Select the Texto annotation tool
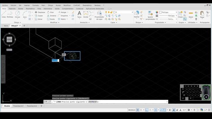This screenshot has width=212, height=119. pyautogui.click(x=79, y=15)
